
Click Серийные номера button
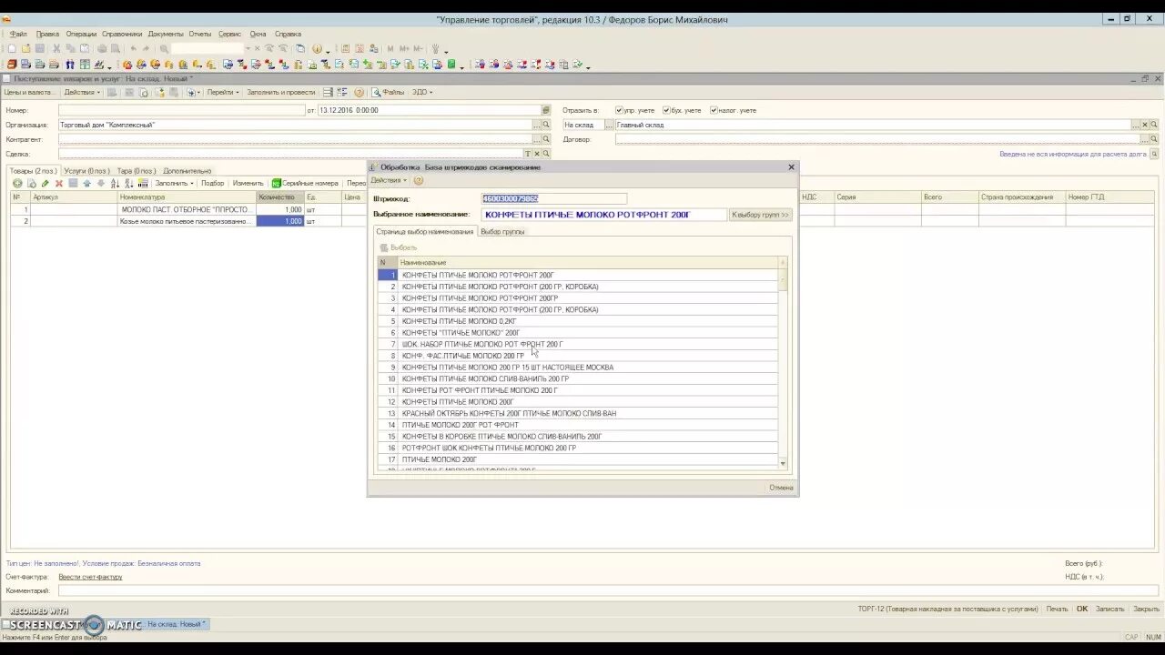coord(305,184)
